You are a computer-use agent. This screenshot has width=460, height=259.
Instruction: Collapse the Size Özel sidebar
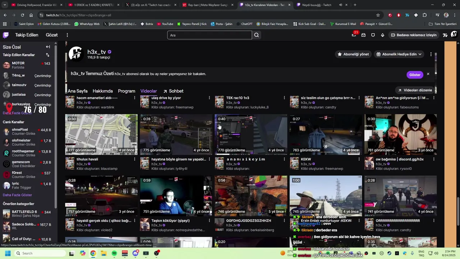(48, 47)
